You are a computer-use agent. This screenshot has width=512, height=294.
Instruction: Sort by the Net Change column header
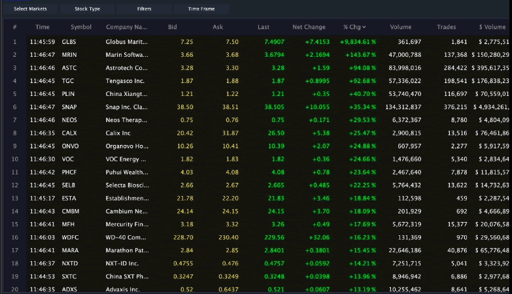[309, 27]
